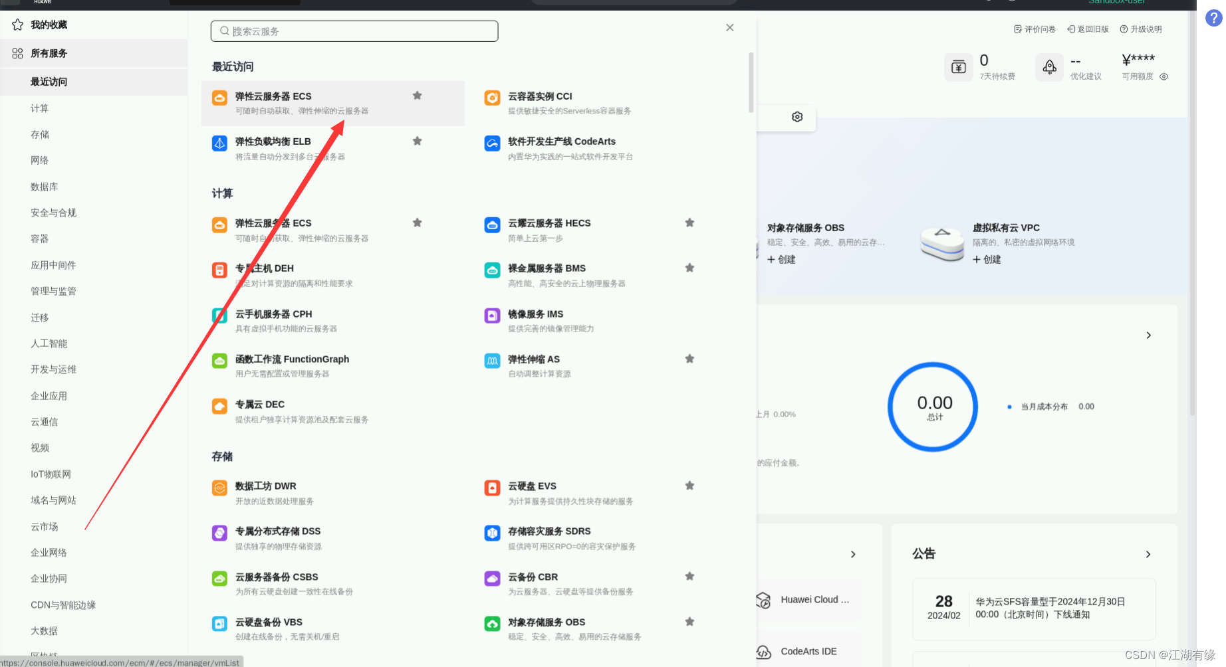Click the 返回旧版 link
This screenshot has height=667, width=1226.
coord(1088,29)
